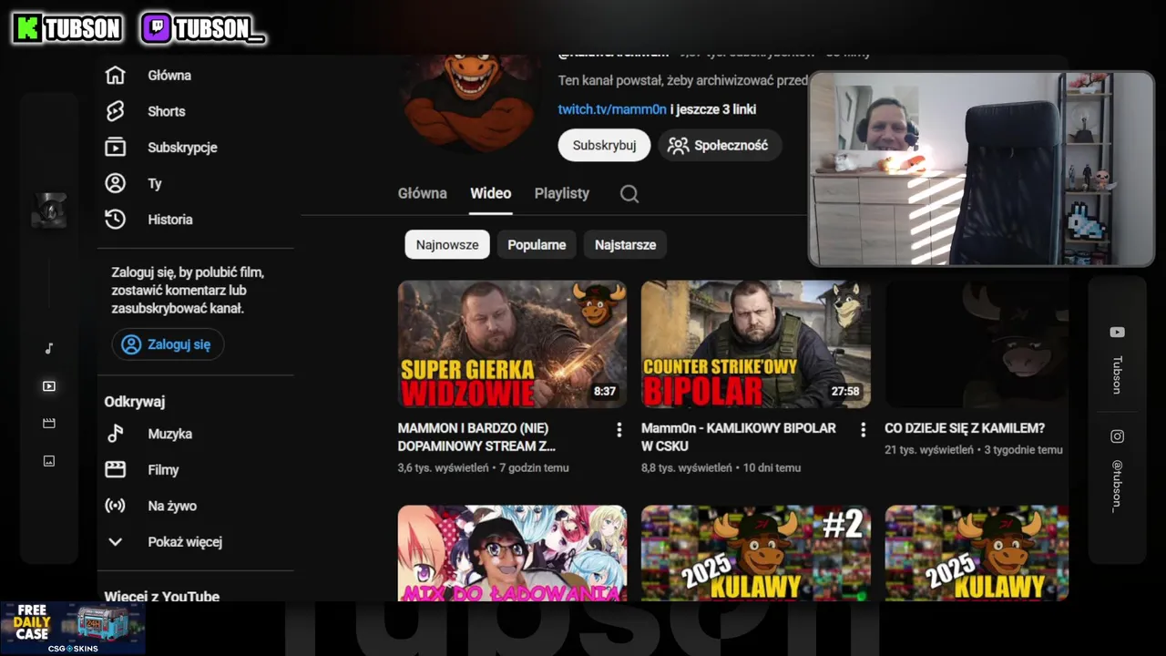Switch to Wideo channel tab
The height and width of the screenshot is (656, 1166).
tap(490, 193)
